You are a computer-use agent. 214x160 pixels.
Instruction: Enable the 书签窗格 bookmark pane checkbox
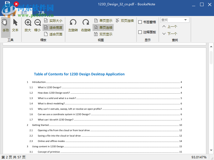[141, 22]
